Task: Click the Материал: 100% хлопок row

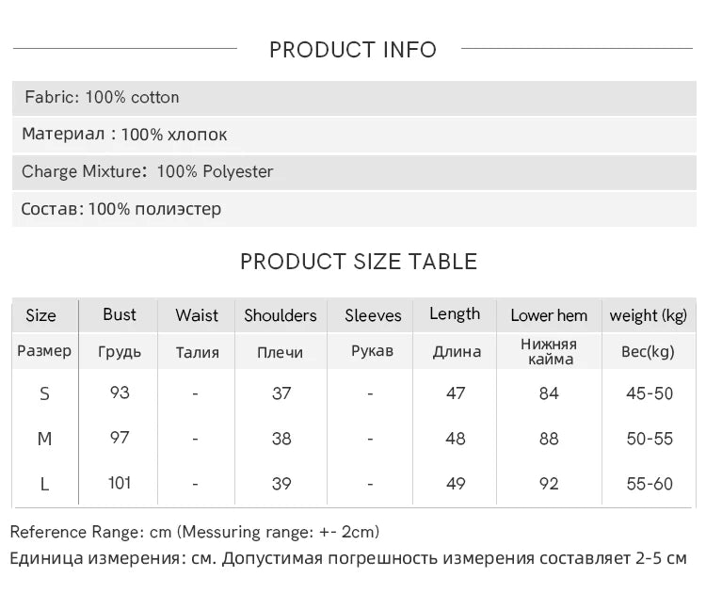Action: [354, 135]
